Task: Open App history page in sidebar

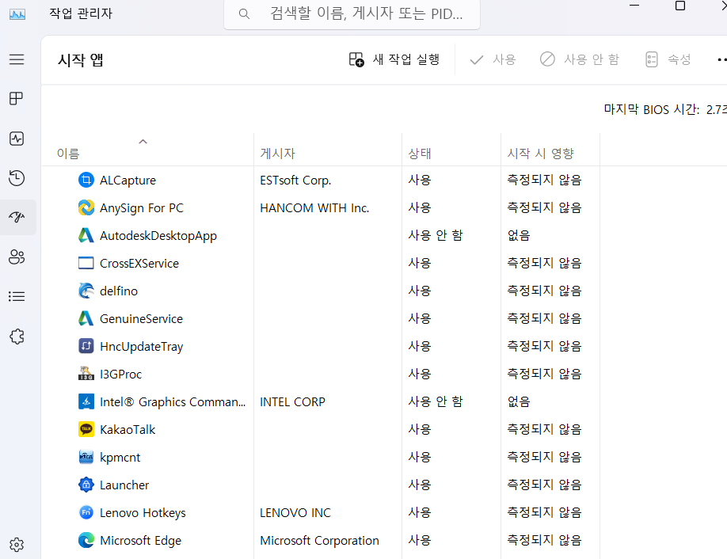Action: pyautogui.click(x=17, y=178)
